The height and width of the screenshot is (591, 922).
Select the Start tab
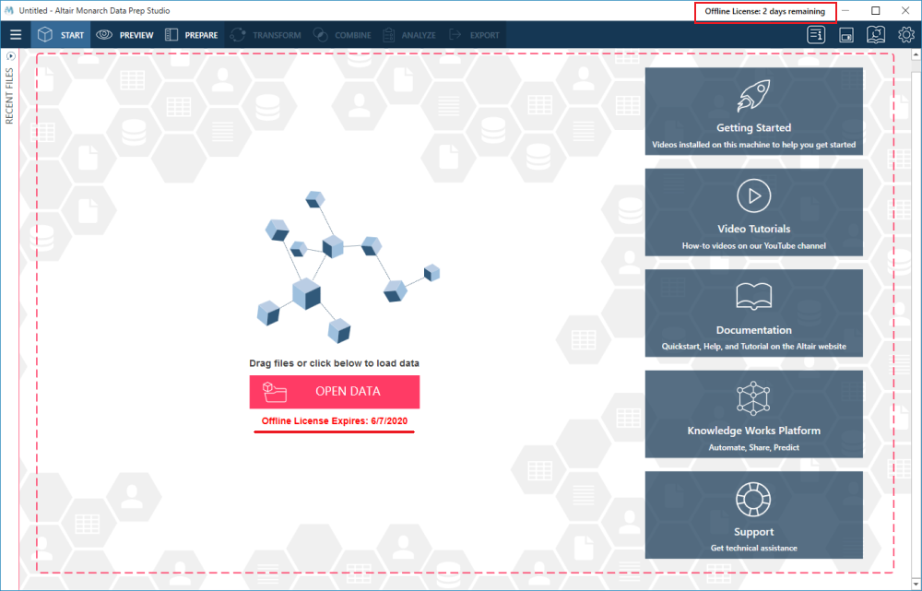pyautogui.click(x=61, y=35)
